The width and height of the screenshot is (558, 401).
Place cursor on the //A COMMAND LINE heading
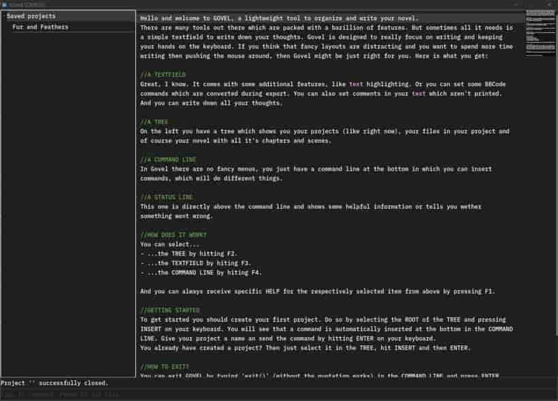click(168, 160)
